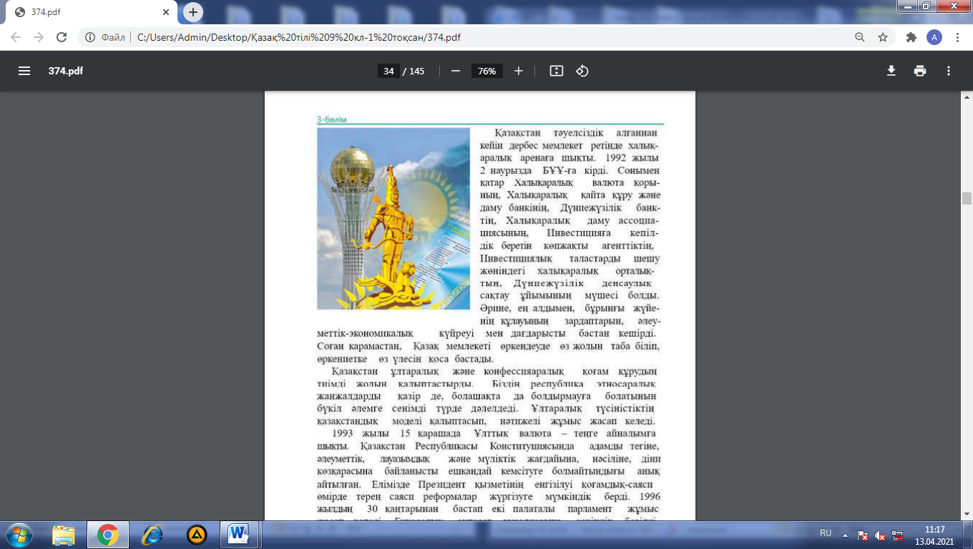
Task: Click the magnifier zoom icon in address bar
Action: [x=860, y=37]
